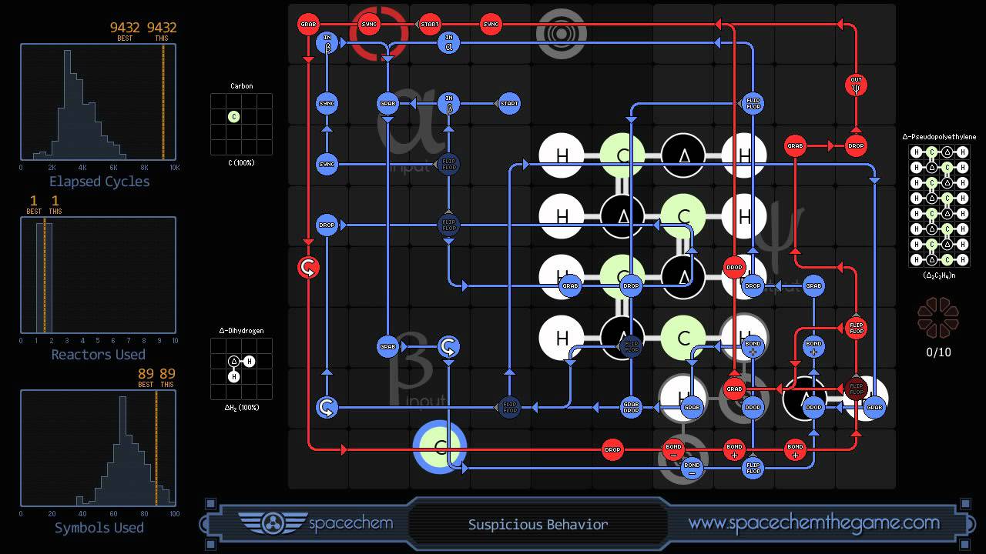Select the blue FLIP FLOP above the top-right H atom
986x554 pixels.
pyautogui.click(x=753, y=103)
